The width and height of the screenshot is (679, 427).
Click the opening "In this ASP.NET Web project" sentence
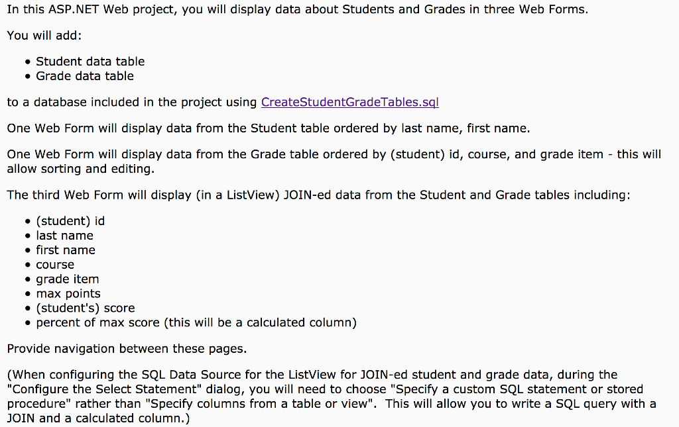(x=297, y=10)
